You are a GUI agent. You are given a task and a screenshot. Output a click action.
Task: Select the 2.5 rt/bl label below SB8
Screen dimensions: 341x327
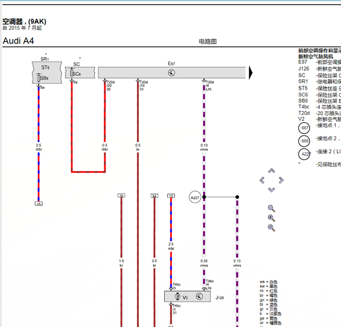pos(39,147)
